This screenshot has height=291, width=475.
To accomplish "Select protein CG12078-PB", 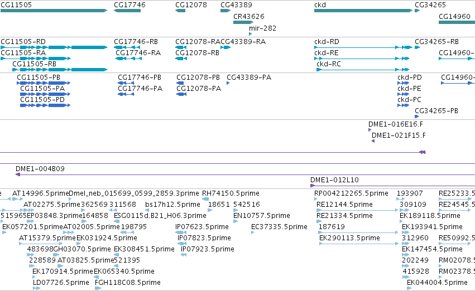I will tap(180, 83).
